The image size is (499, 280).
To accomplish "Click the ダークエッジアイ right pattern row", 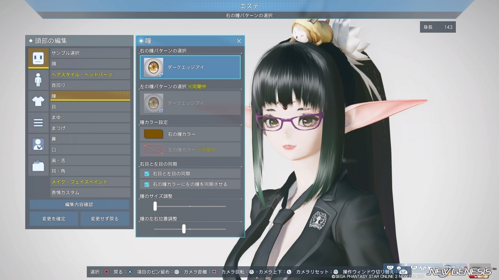I will coord(190,67).
